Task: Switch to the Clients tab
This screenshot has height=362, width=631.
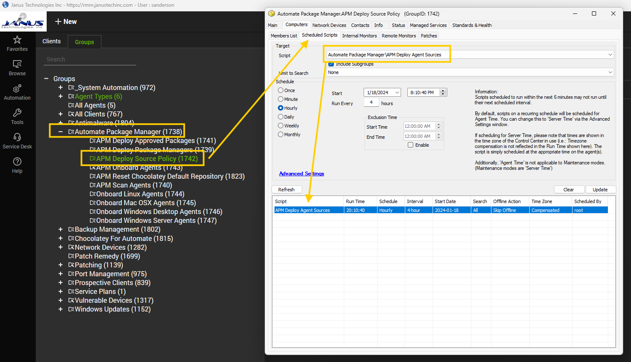Action: [x=52, y=41]
